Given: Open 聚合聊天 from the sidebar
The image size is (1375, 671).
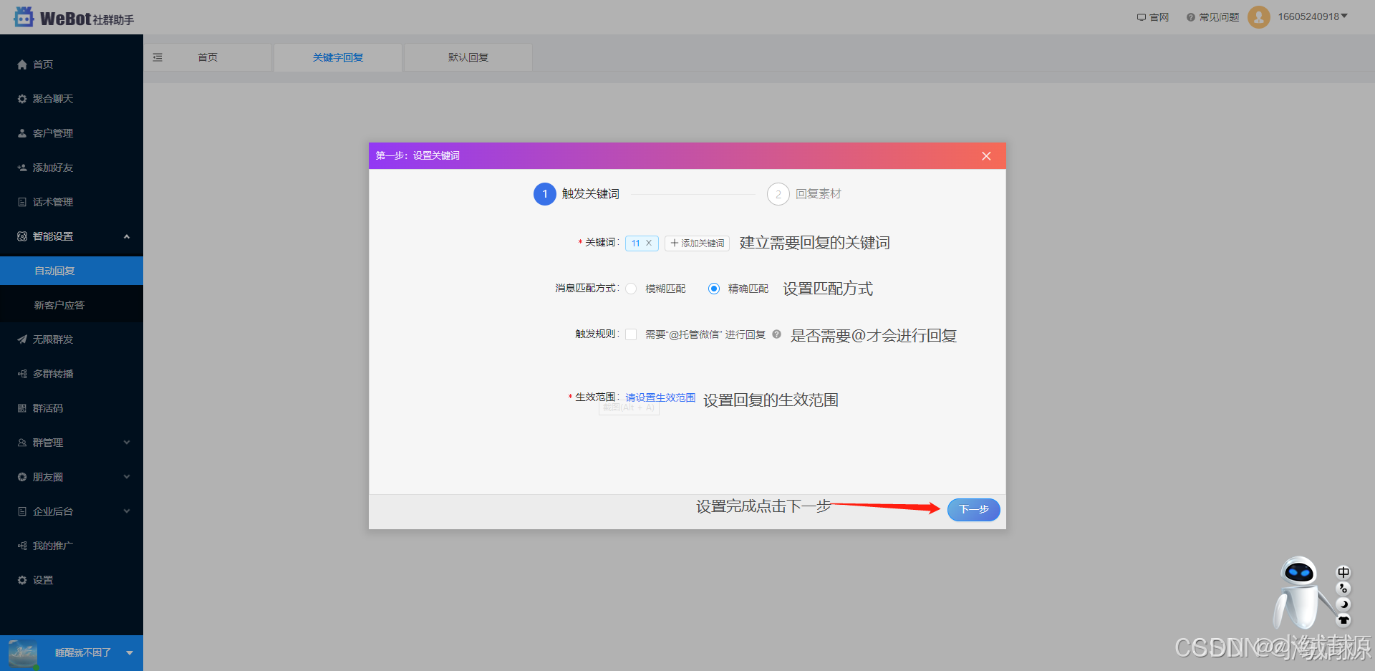Looking at the screenshot, I should tap(52, 98).
